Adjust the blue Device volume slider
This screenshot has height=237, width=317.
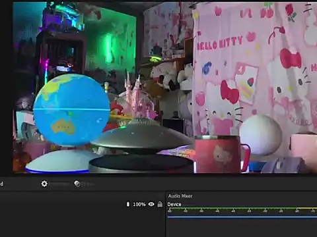[242, 217]
